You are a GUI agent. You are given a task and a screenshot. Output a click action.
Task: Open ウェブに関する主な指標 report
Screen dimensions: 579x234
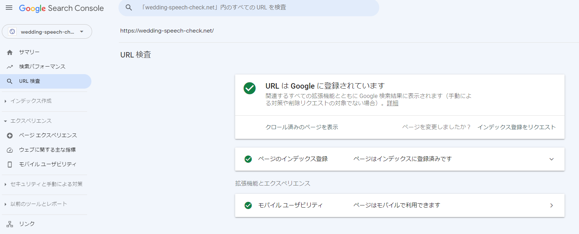click(47, 150)
